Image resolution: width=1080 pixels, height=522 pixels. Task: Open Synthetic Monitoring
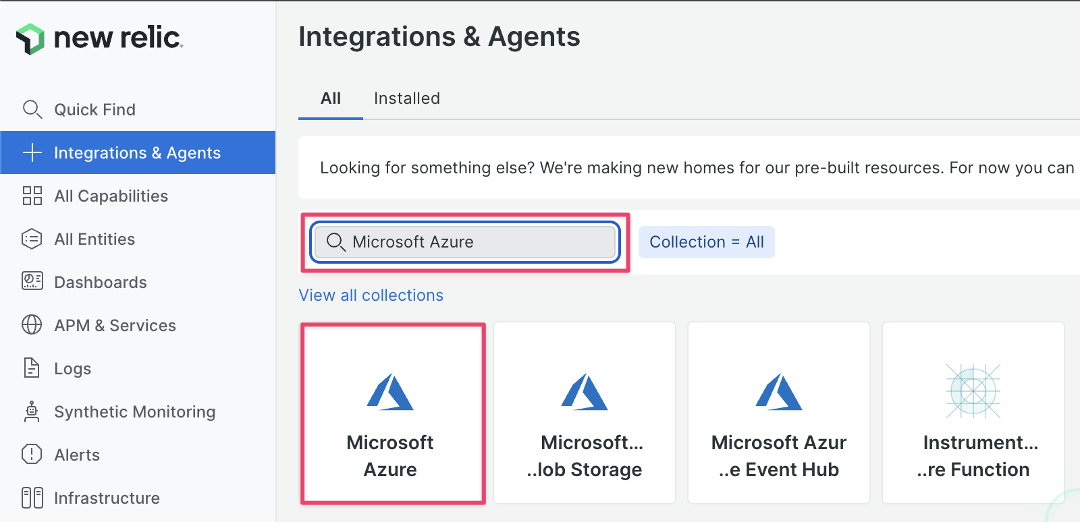pyautogui.click(x=134, y=411)
